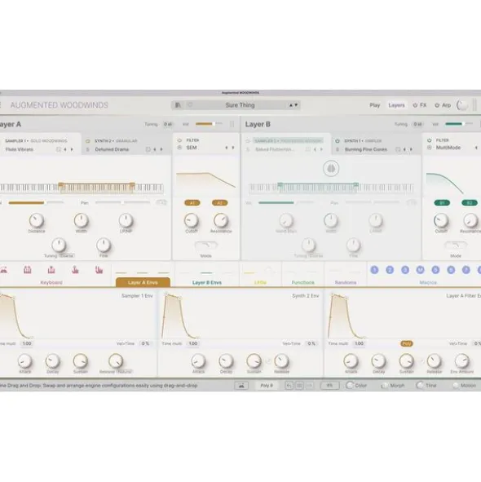481x482 pixels.
Task: Select the next preset with the down arrow
Action: pyautogui.click(x=296, y=105)
